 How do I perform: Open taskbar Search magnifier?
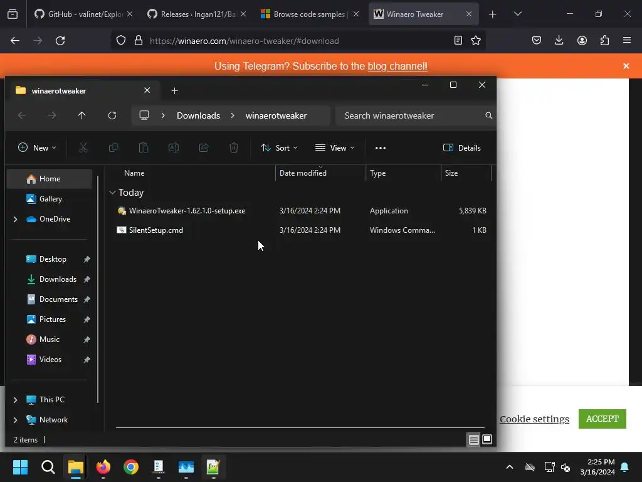coord(48,467)
